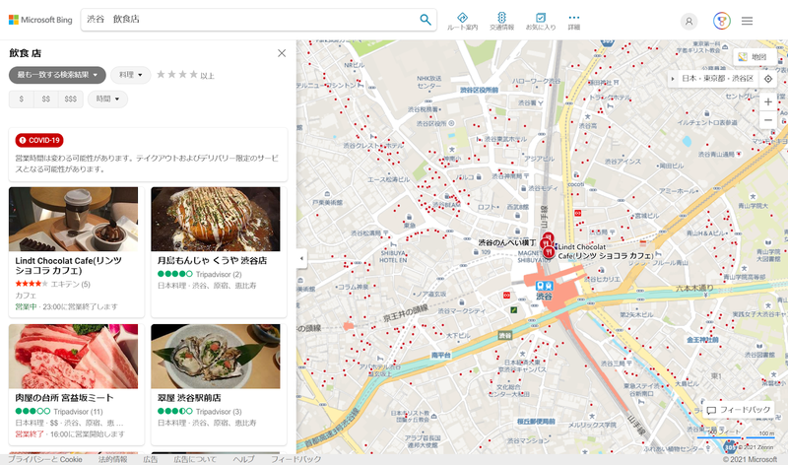This screenshot has height=465, width=788.
Task: Open プライバシーと Cookie footer link
Action: click(44, 459)
